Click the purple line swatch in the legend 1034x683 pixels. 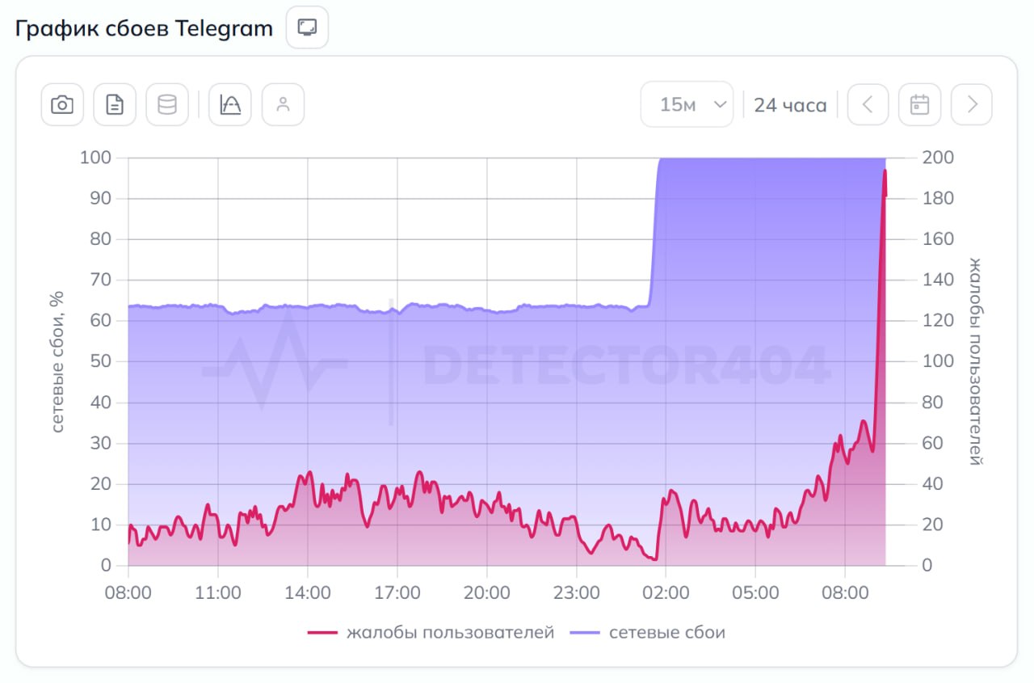click(585, 633)
